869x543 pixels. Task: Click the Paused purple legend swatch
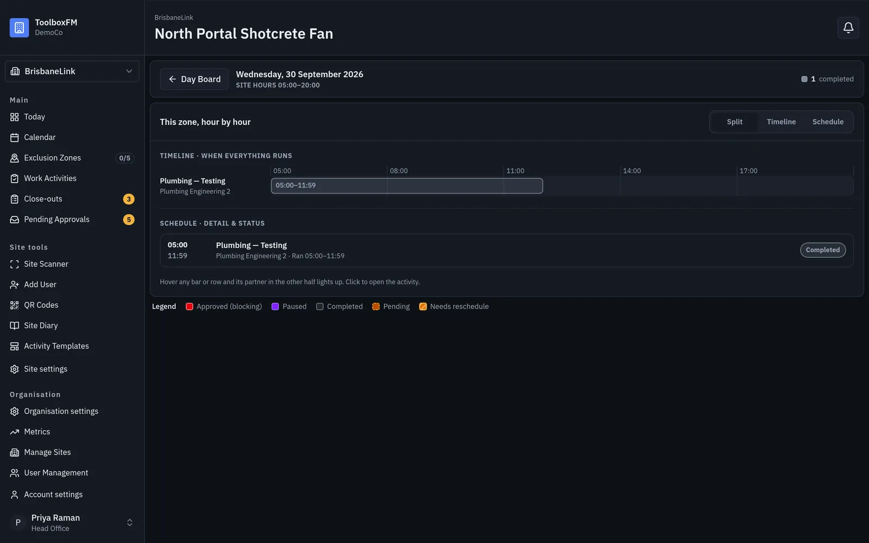[275, 307]
